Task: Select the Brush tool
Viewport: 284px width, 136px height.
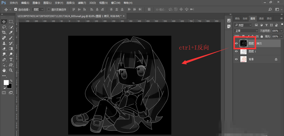Action: click(x=11, y=38)
